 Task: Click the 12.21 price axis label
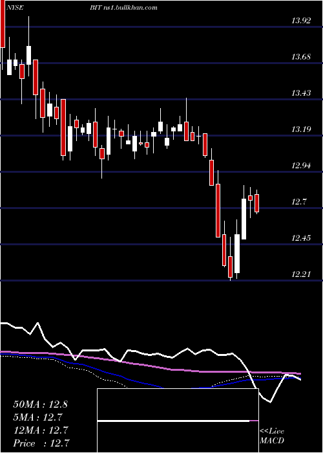coord(302,274)
